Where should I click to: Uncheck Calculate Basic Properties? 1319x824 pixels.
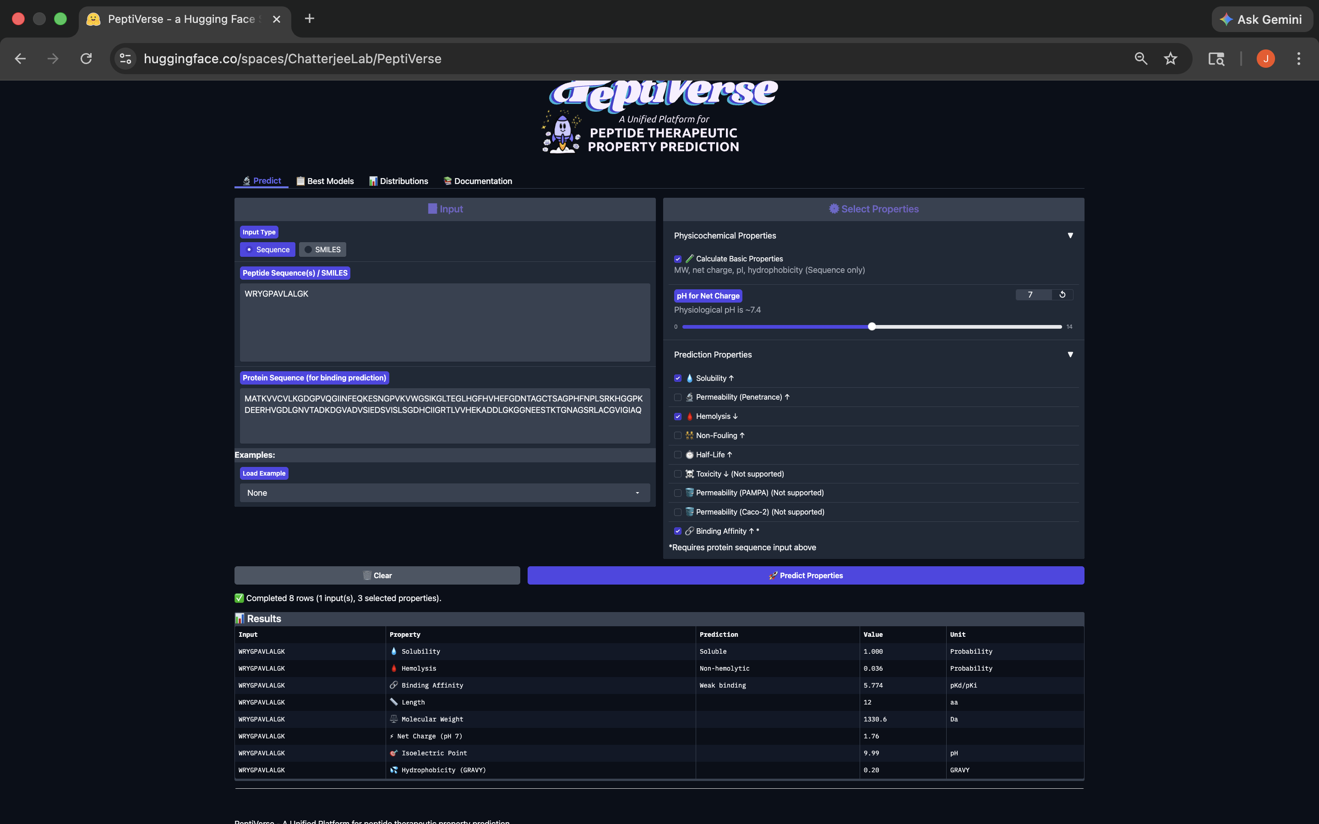coord(678,259)
